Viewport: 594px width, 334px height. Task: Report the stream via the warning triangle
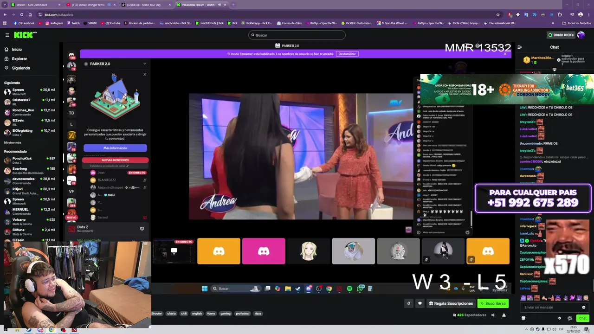(504, 315)
